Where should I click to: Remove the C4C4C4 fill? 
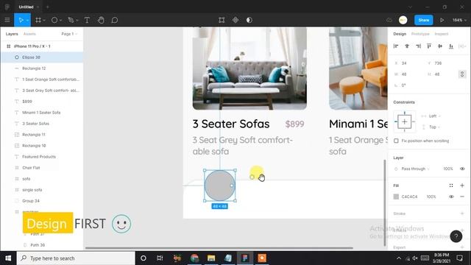[x=462, y=197]
